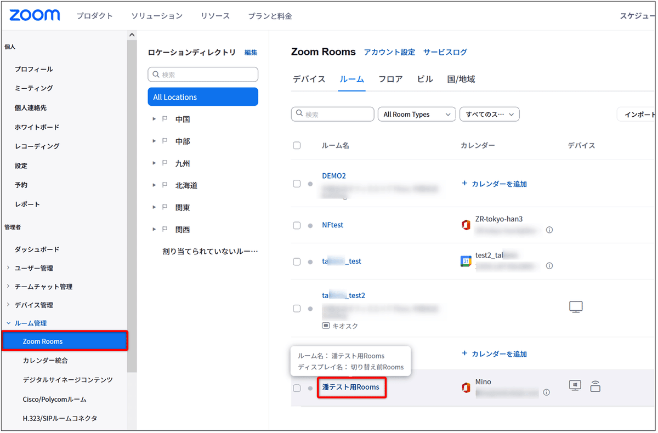Screen dimensions: 658x433
Task: Open レコーディング in sidebar
Action: [x=37, y=146]
